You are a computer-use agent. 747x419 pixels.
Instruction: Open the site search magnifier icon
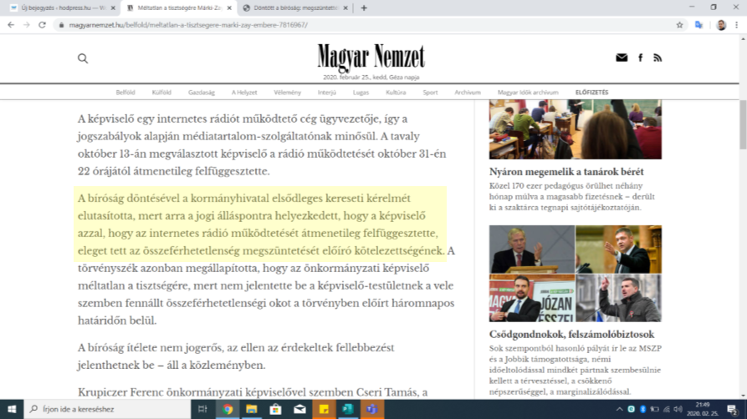[x=83, y=58]
